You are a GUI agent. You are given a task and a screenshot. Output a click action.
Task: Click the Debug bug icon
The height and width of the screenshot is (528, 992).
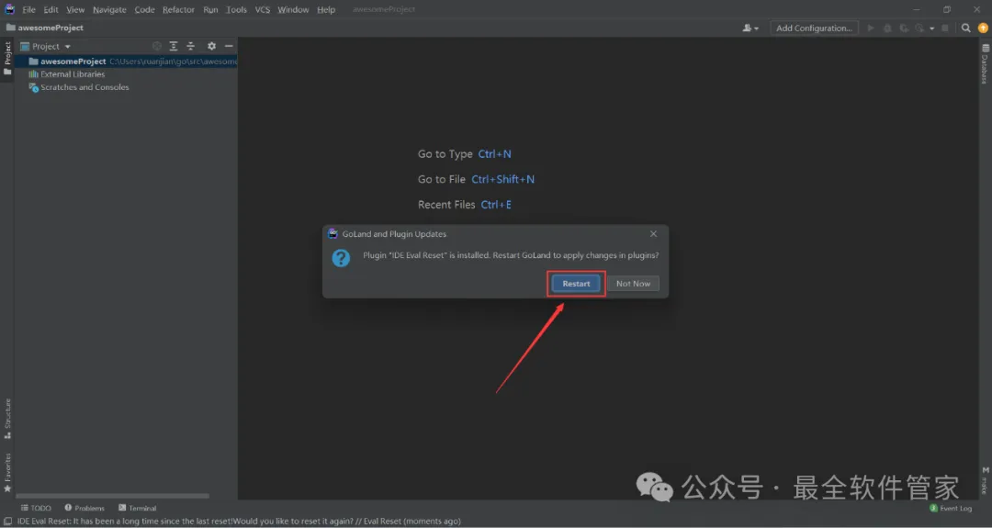coord(887,28)
